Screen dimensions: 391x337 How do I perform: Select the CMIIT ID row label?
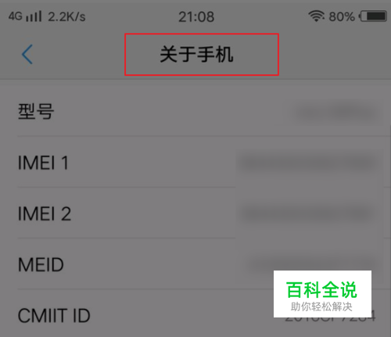54,316
